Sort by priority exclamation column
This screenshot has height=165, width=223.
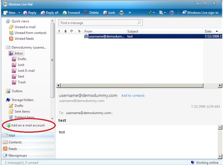pyautogui.click(x=59, y=31)
